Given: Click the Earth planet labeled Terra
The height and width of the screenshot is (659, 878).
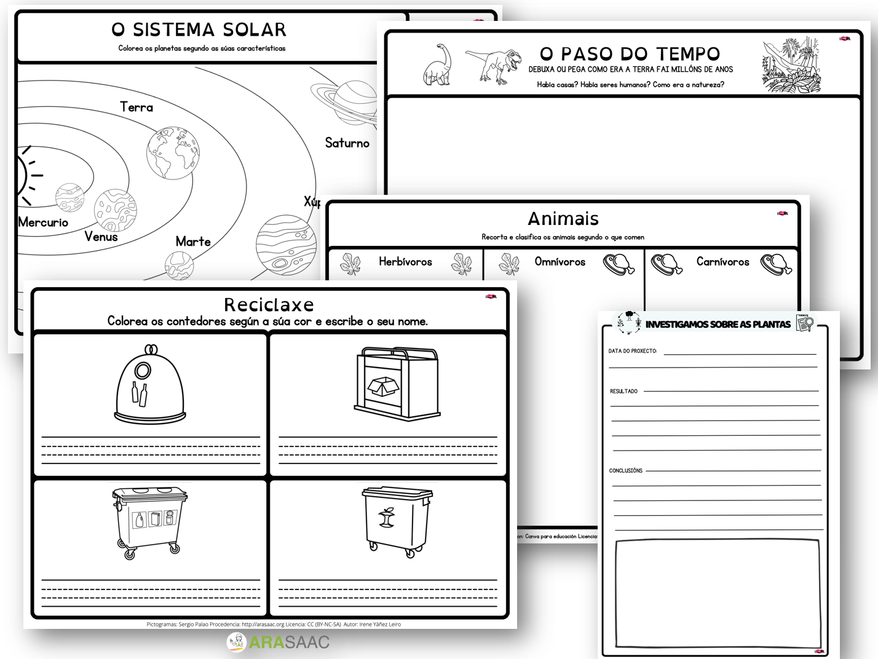Looking at the screenshot, I should [173, 153].
